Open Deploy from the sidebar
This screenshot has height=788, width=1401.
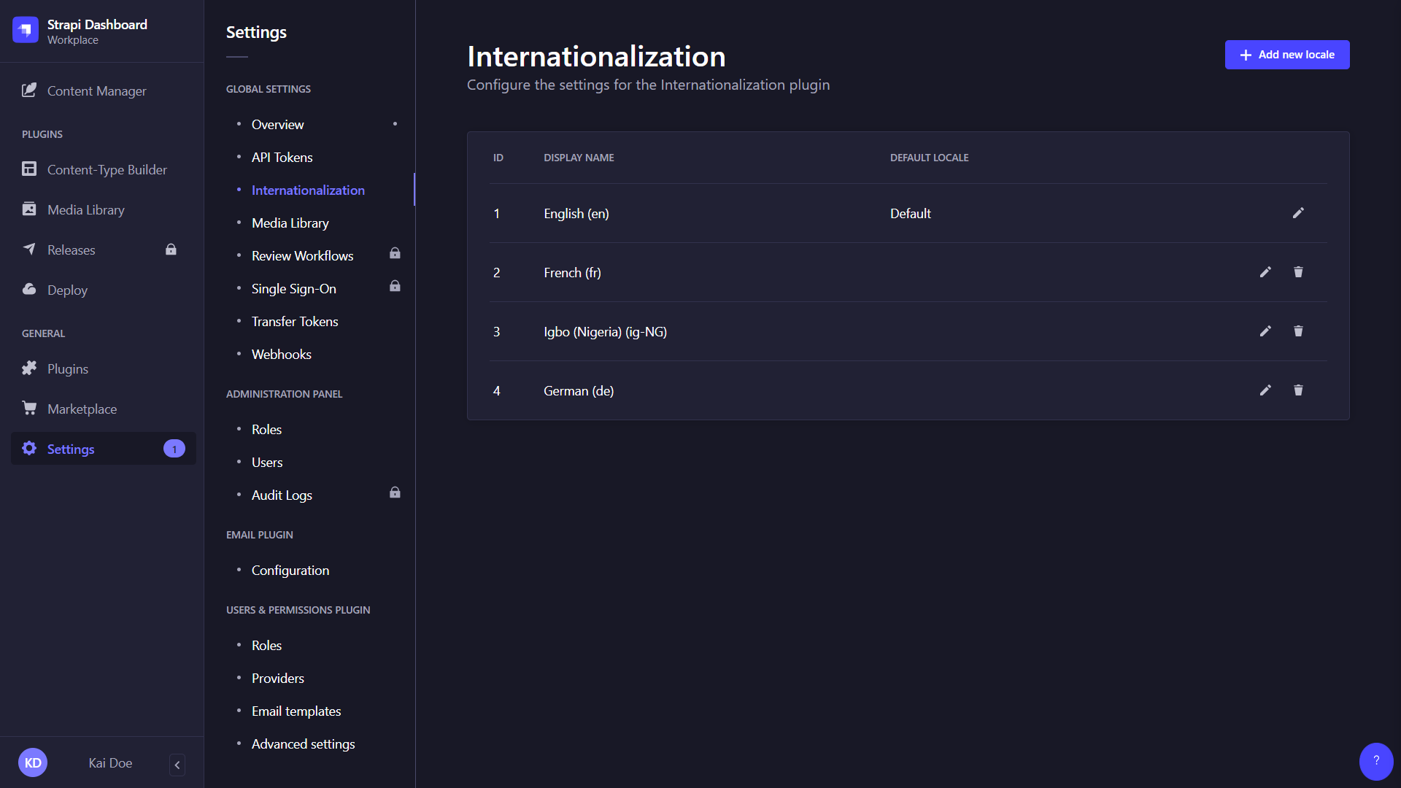pyautogui.click(x=29, y=290)
